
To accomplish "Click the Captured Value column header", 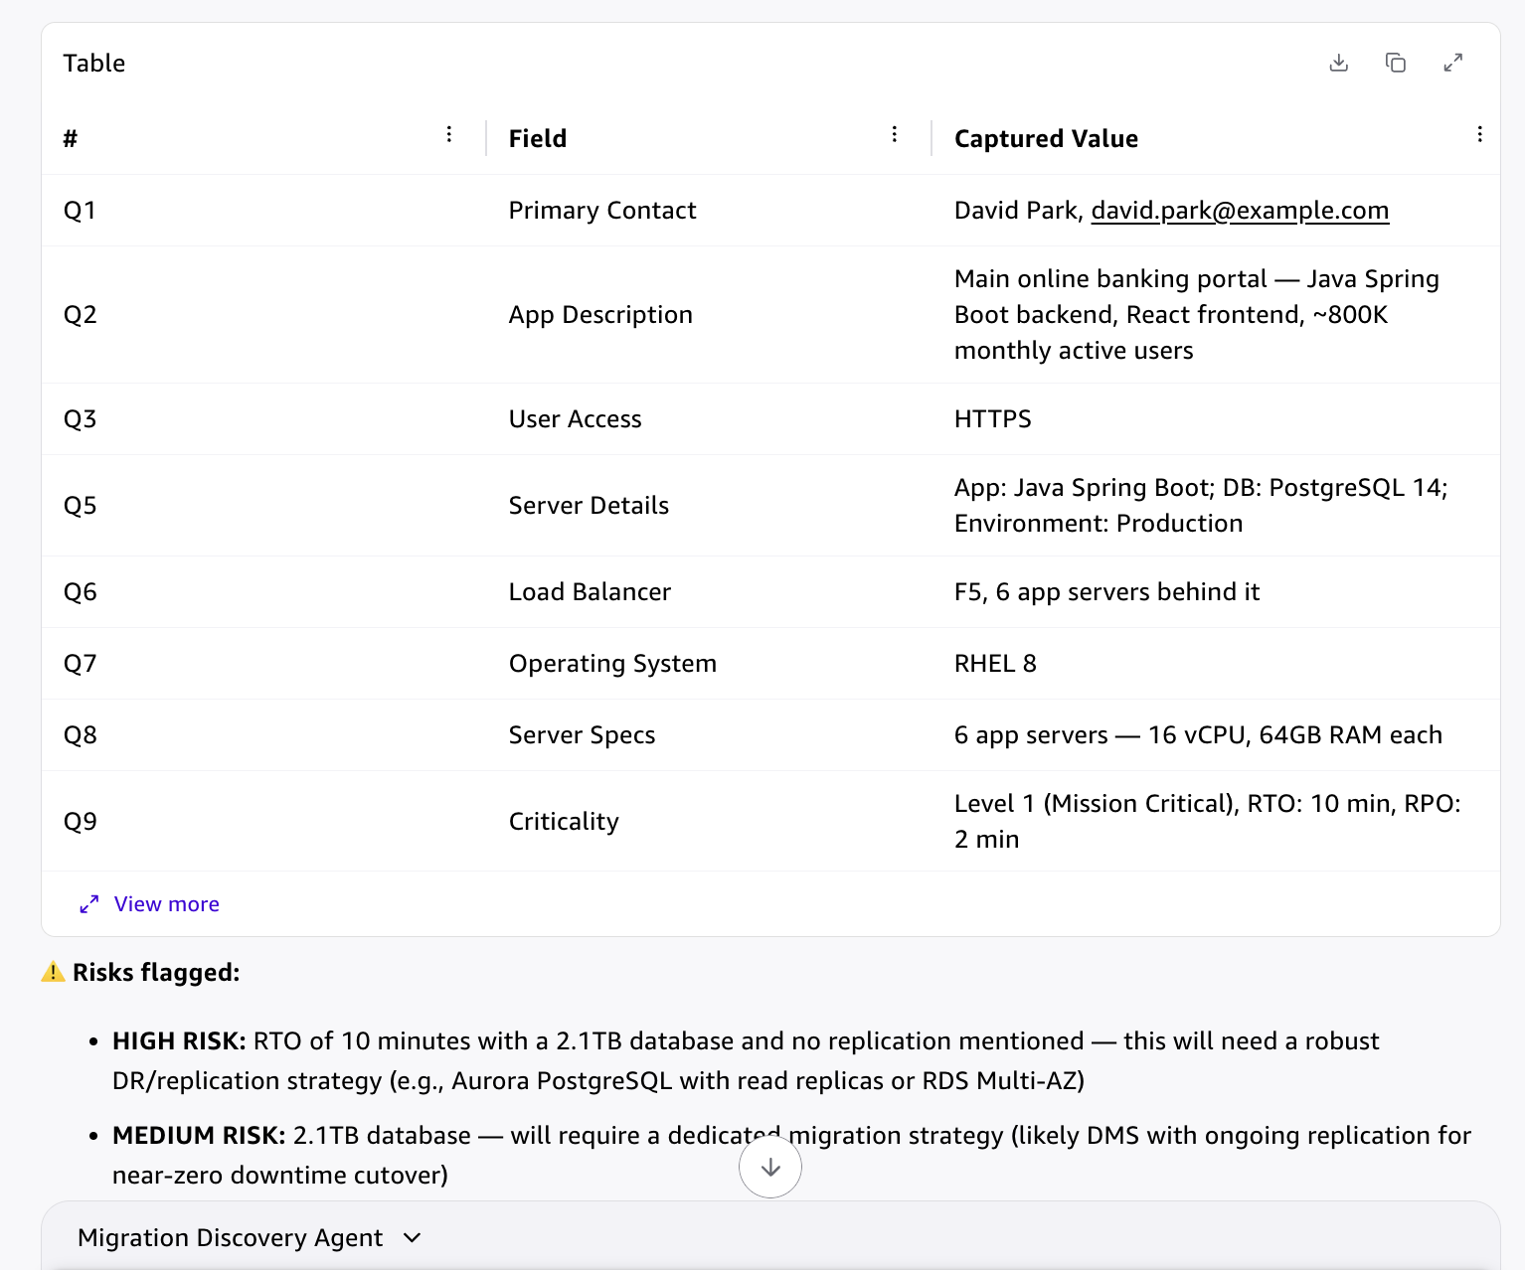I will [1046, 138].
